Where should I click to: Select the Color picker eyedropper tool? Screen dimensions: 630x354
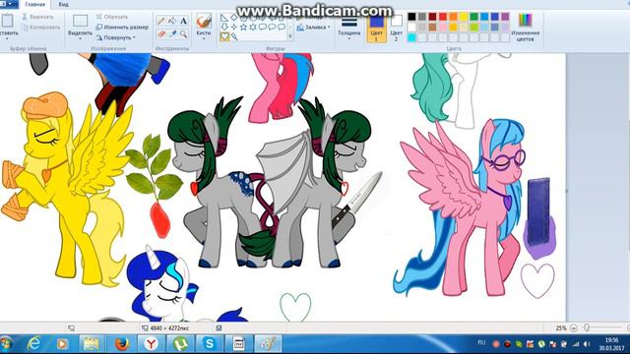[x=172, y=34]
